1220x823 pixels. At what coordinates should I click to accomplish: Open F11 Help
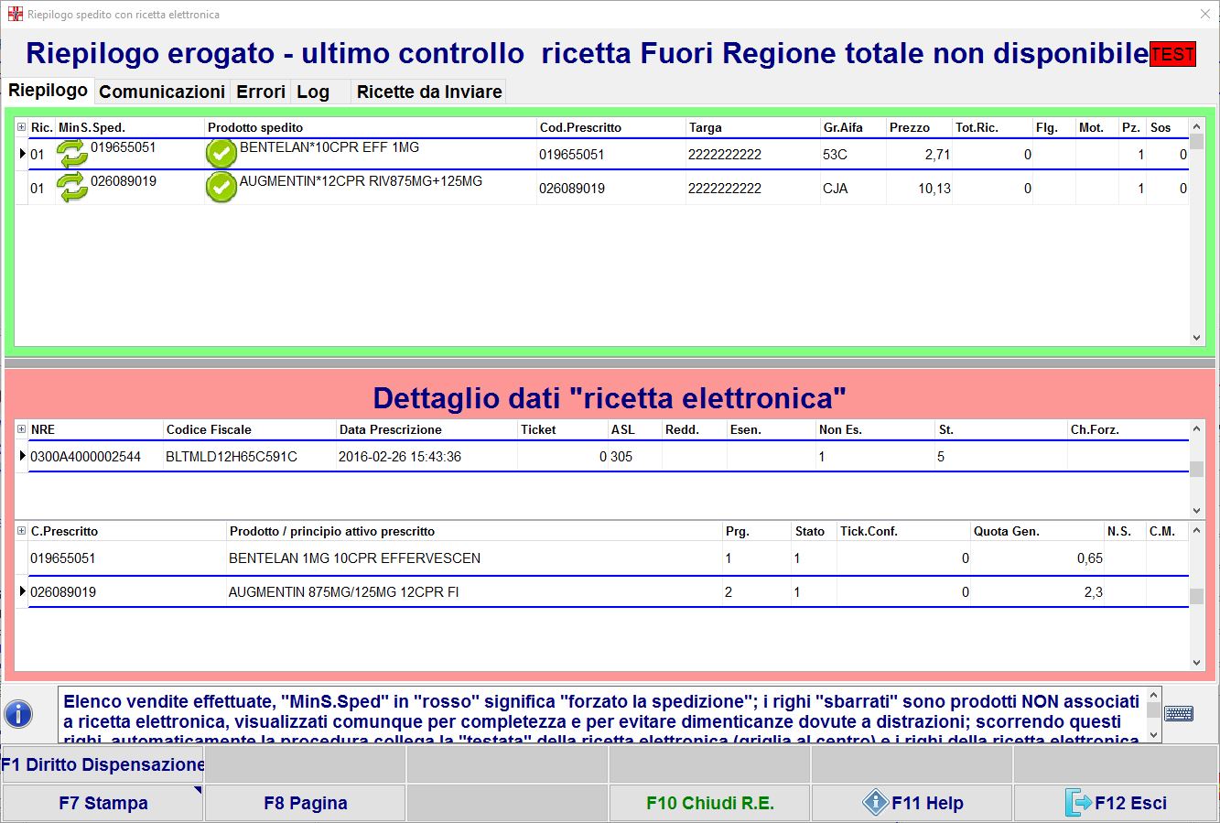912,803
